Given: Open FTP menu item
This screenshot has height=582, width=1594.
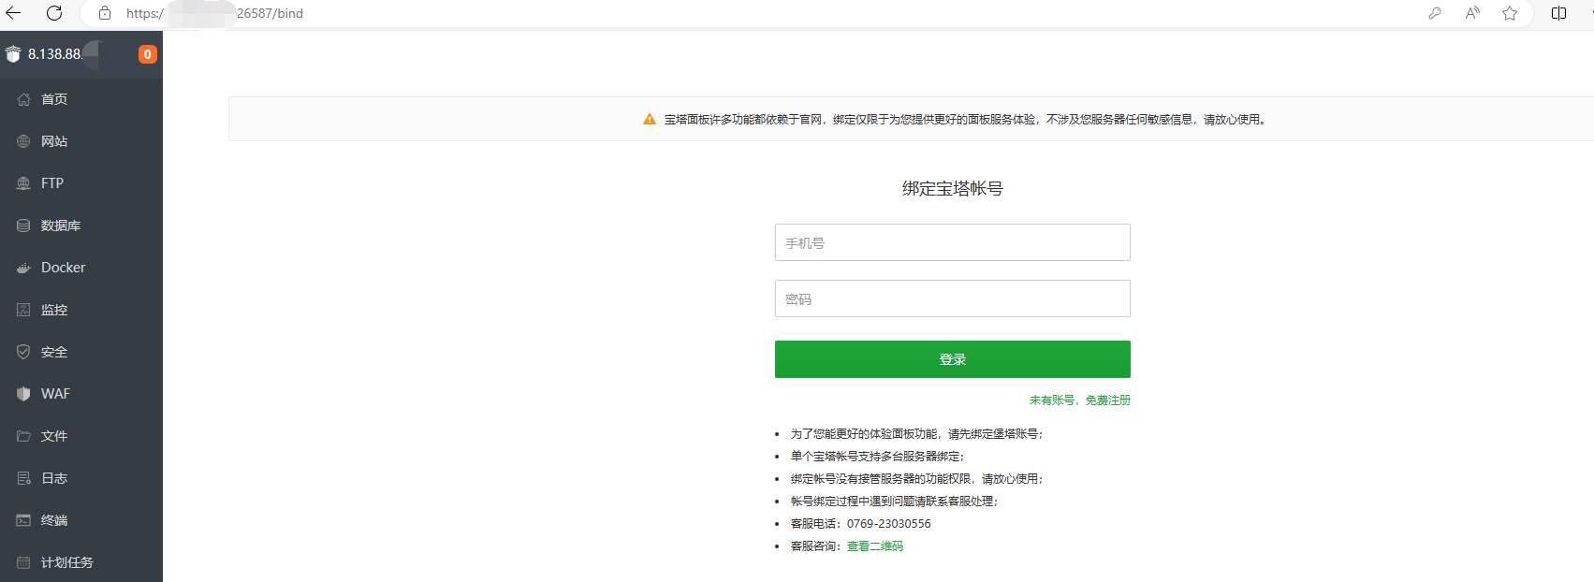Looking at the screenshot, I should point(81,183).
